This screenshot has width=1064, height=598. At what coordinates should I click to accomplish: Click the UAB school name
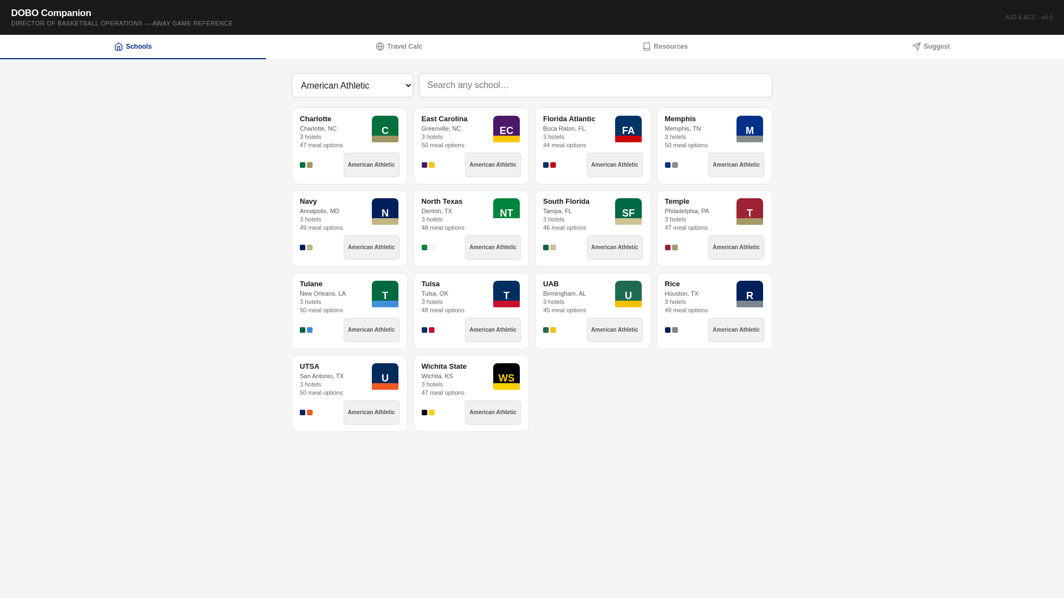click(551, 284)
